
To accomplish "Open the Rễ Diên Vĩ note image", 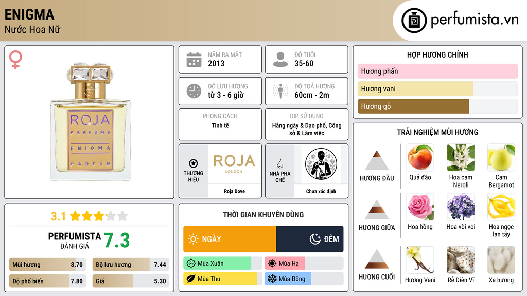I will point(461,260).
